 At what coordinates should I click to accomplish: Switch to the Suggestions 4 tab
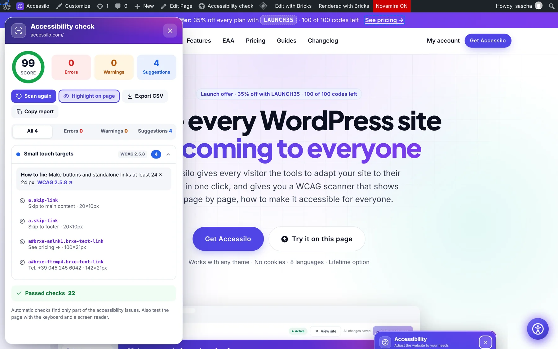coord(155,131)
